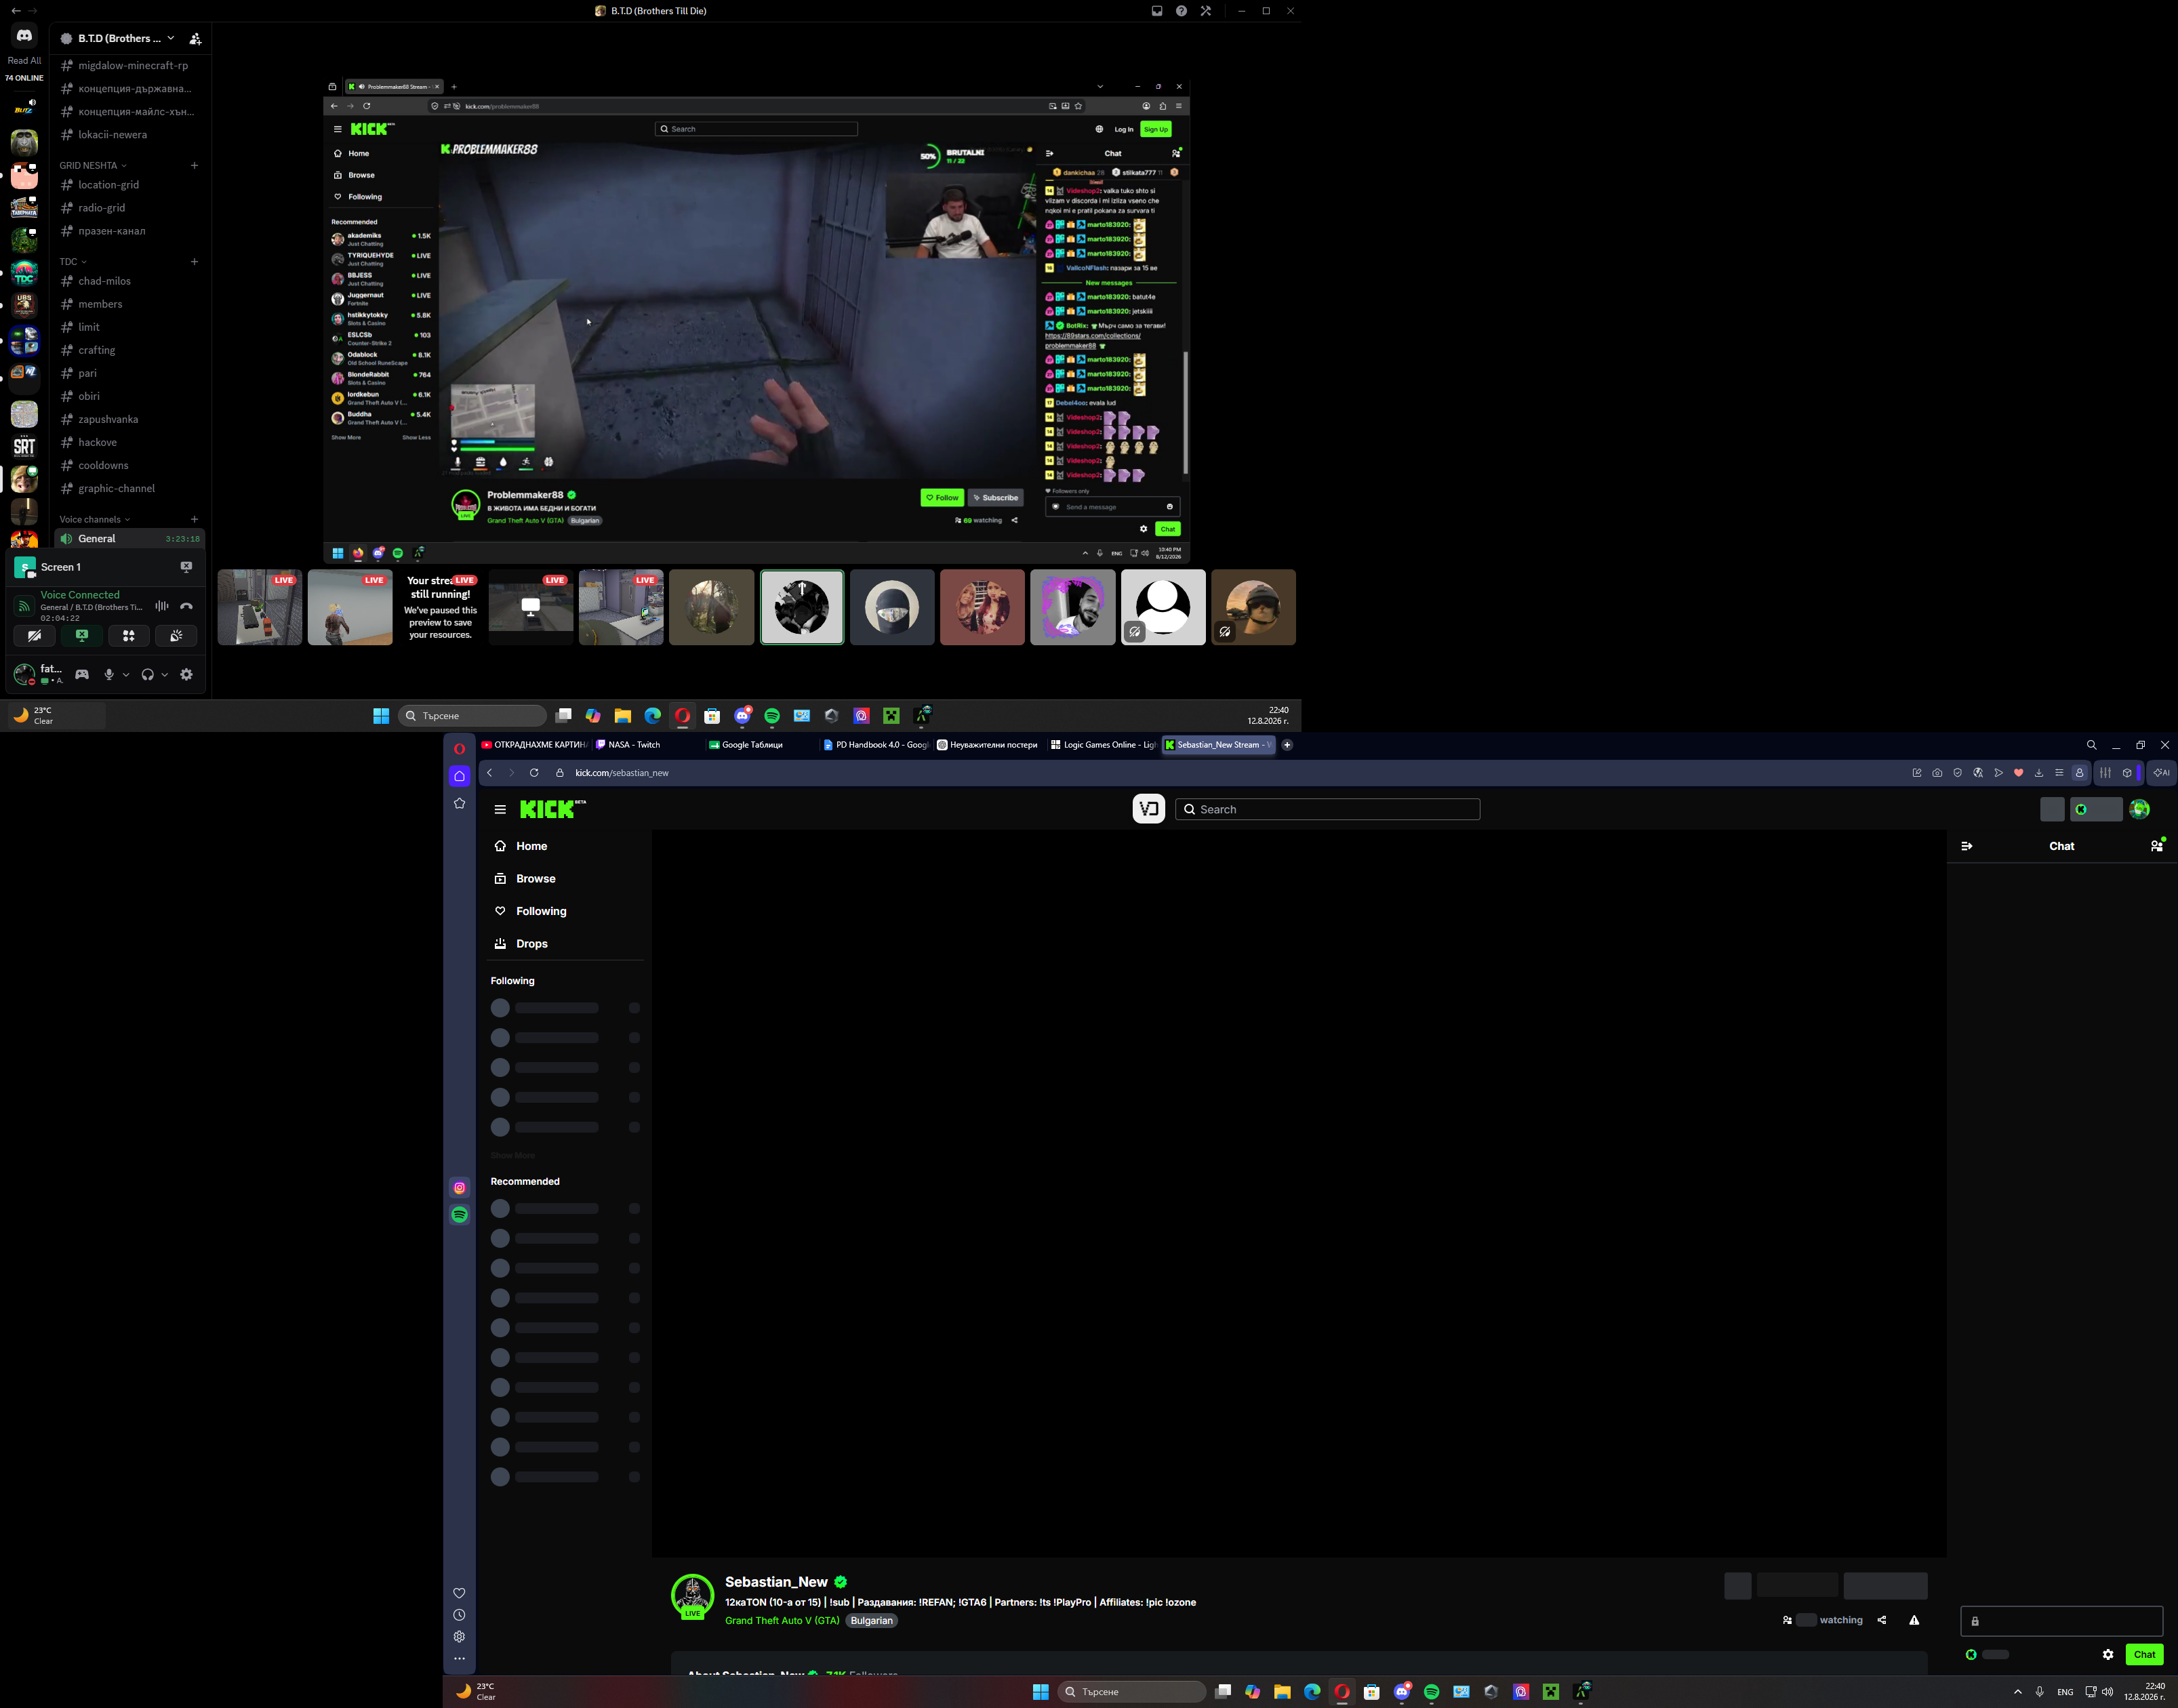Screen dimensions: 2178x1708
Task: Open Kick chat settings gear
Action: [x=2108, y=1655]
